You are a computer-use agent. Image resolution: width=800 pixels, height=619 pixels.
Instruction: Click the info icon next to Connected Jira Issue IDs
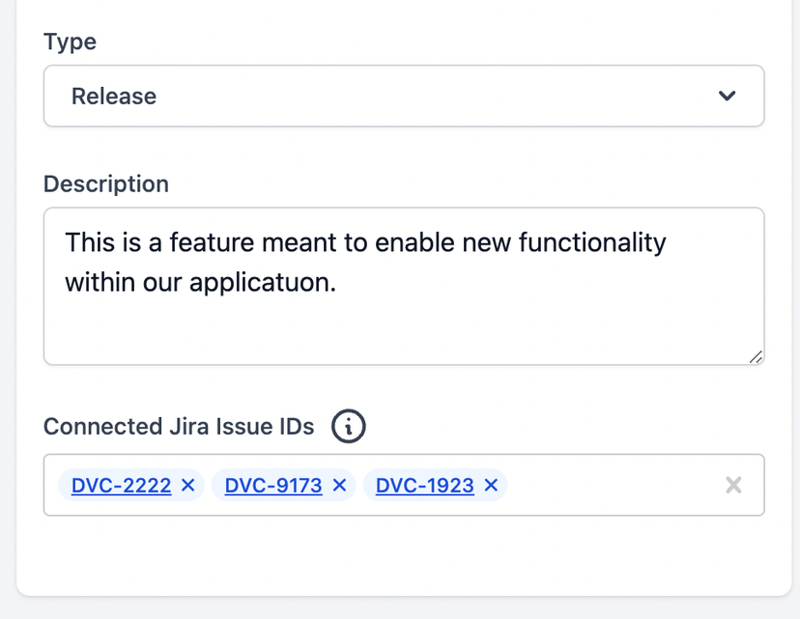point(348,426)
